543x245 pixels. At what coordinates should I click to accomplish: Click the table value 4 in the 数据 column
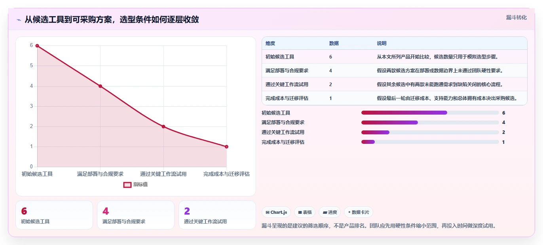(x=330, y=71)
